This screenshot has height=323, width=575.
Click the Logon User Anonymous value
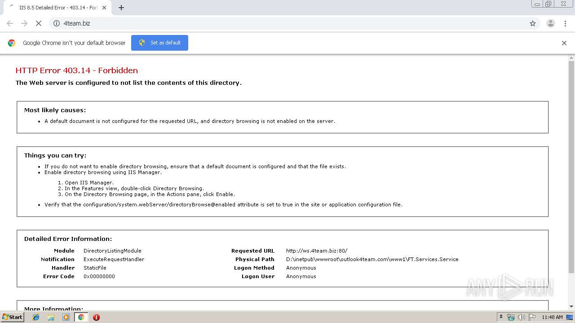coord(301,276)
